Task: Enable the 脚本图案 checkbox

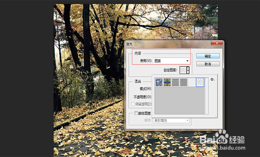Action: 136,113
